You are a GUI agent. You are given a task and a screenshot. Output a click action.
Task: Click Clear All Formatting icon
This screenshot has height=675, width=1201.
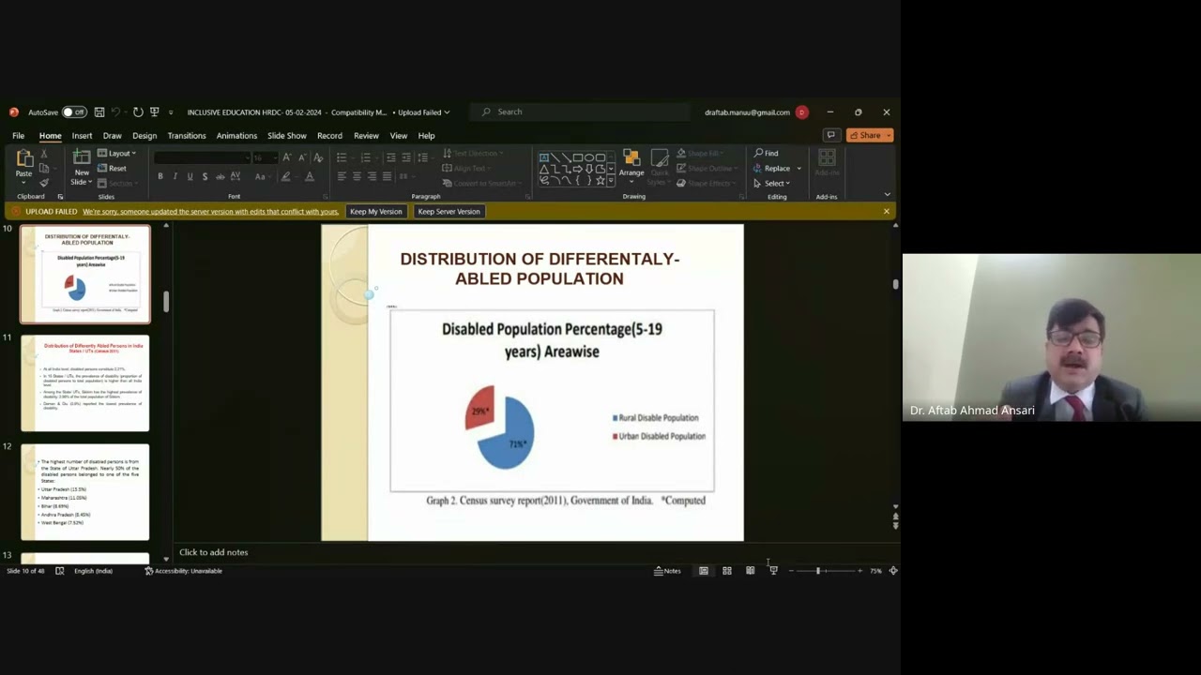pos(318,157)
